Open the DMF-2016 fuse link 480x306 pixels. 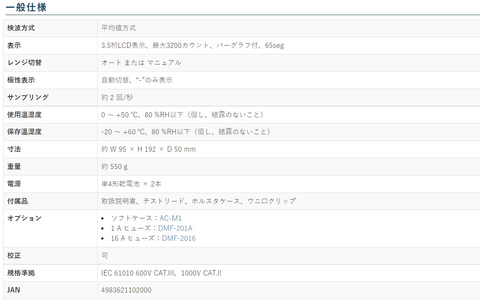tap(178, 238)
